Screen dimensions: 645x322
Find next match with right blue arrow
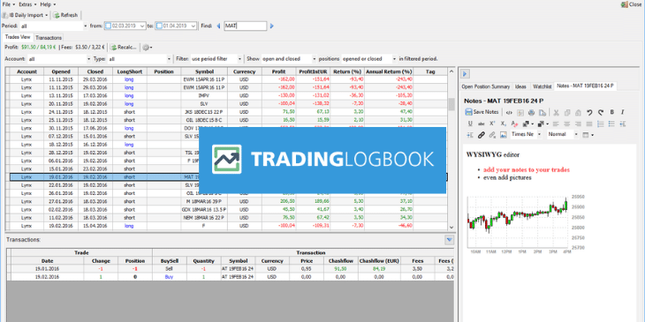(271, 26)
